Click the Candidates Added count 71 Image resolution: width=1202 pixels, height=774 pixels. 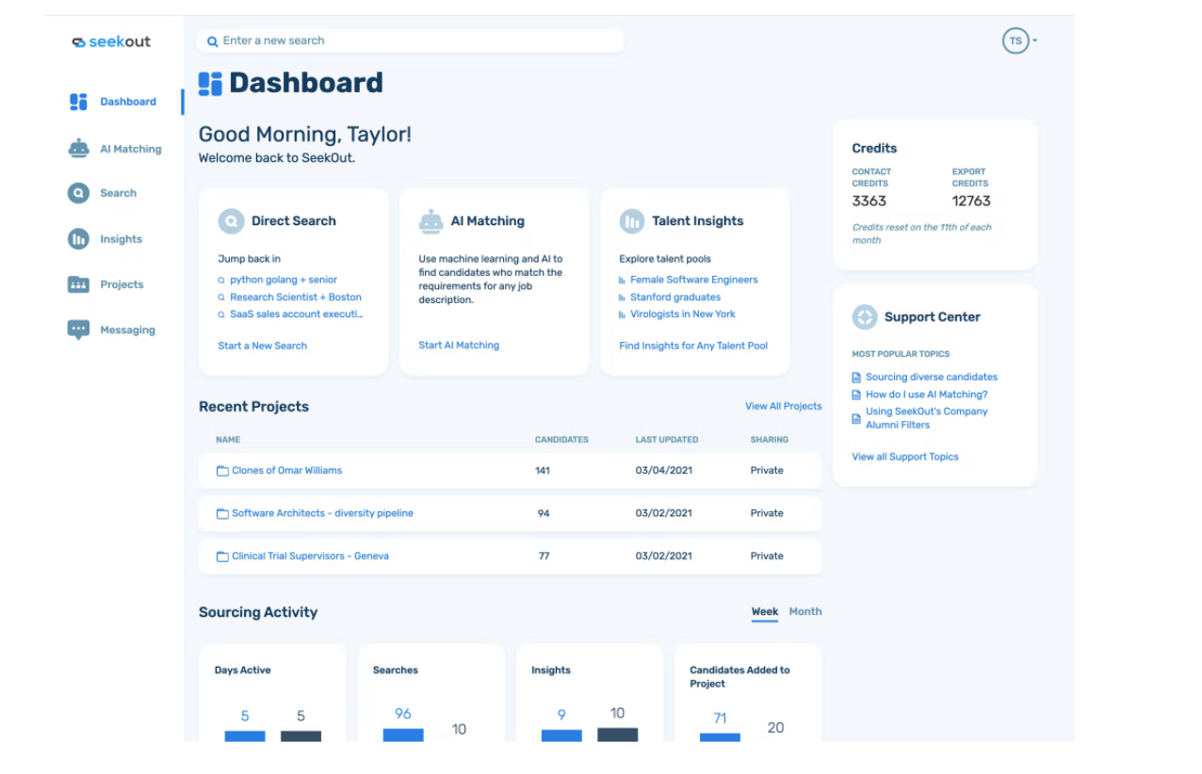720,718
